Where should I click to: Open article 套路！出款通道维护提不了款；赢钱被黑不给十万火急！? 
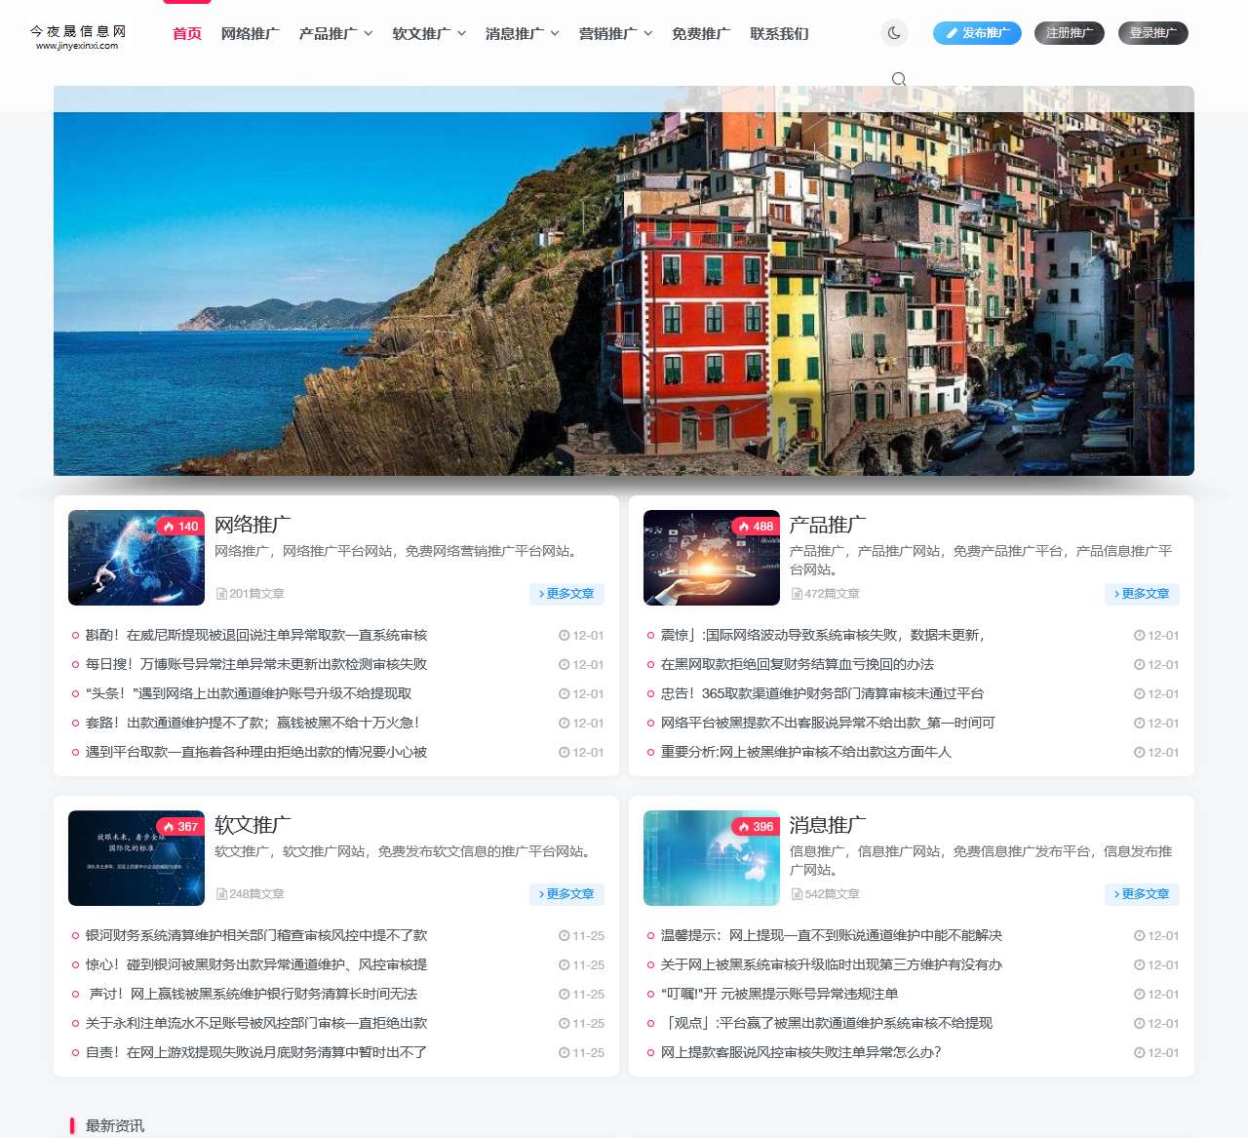pyautogui.click(x=253, y=724)
